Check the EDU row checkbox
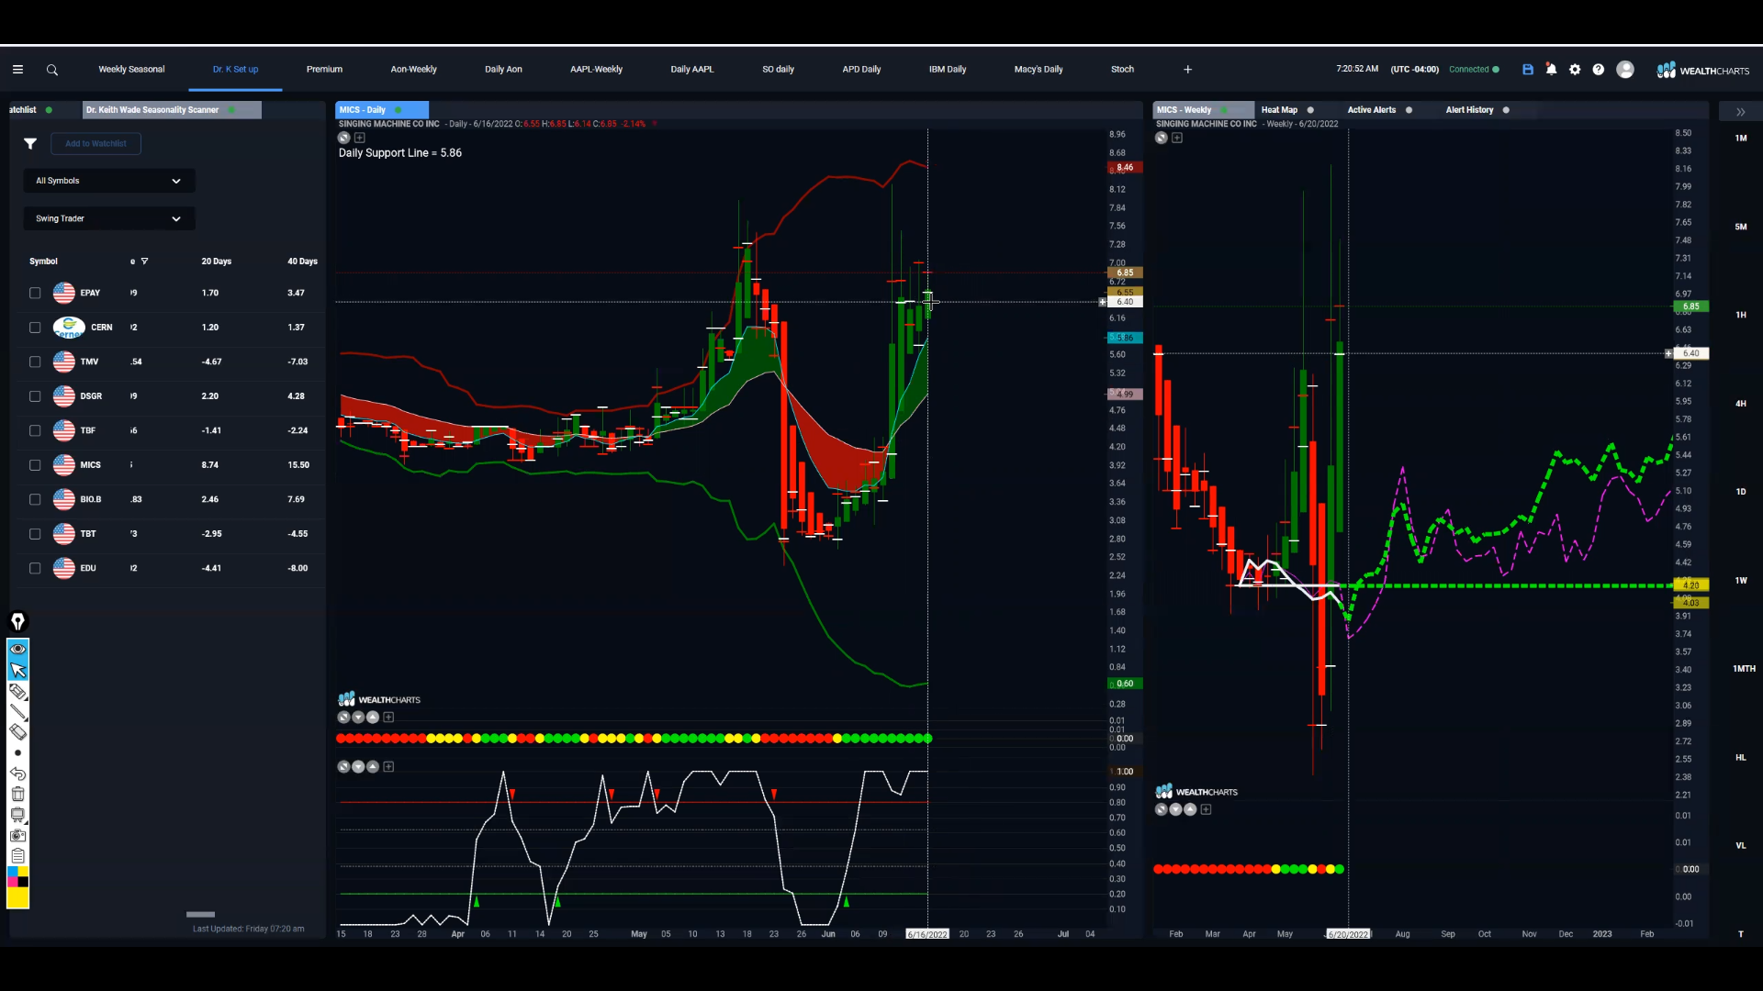Screen dimensions: 1763x991 coord(35,568)
